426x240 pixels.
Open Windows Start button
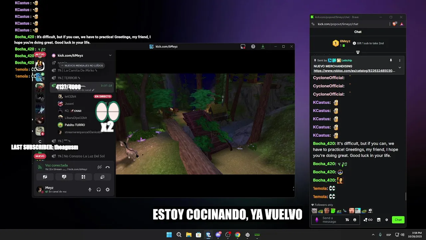169,235
